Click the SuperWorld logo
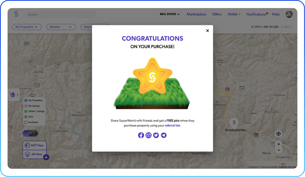The height and width of the screenshot is (177, 305). [16, 14]
